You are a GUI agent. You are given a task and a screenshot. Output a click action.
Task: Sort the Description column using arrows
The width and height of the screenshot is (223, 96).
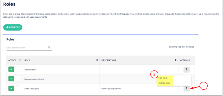(176, 60)
